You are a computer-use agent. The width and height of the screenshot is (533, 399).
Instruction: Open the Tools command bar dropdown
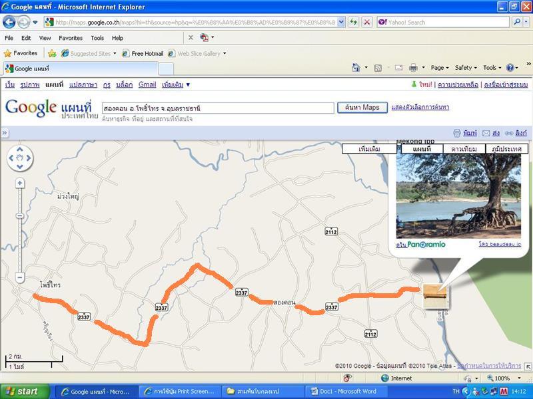pyautogui.click(x=492, y=68)
